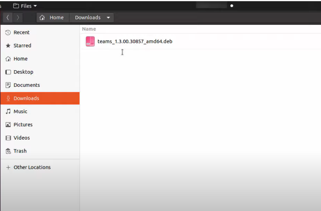321x211 pixels.
Task: Select the teams_1.3.00.30857_amd64.deb file name
Action: [x=135, y=41]
